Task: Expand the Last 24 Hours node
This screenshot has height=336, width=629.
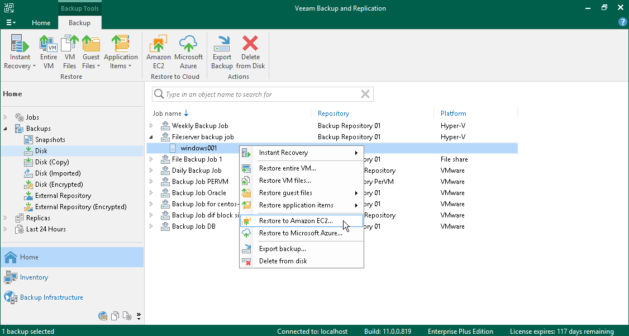Action: click(5, 229)
